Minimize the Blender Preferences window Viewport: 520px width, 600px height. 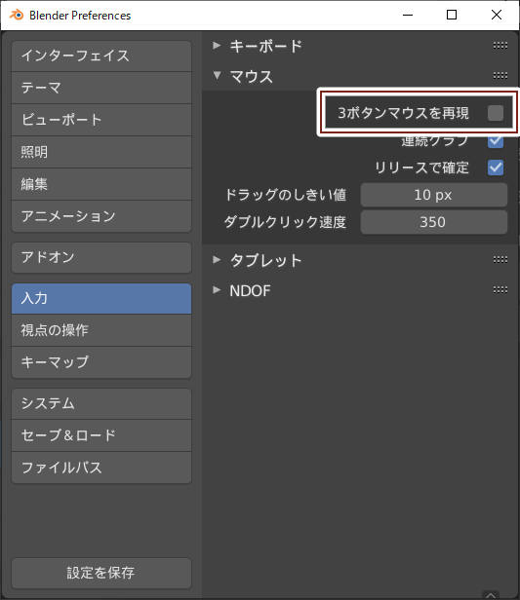coord(408,15)
